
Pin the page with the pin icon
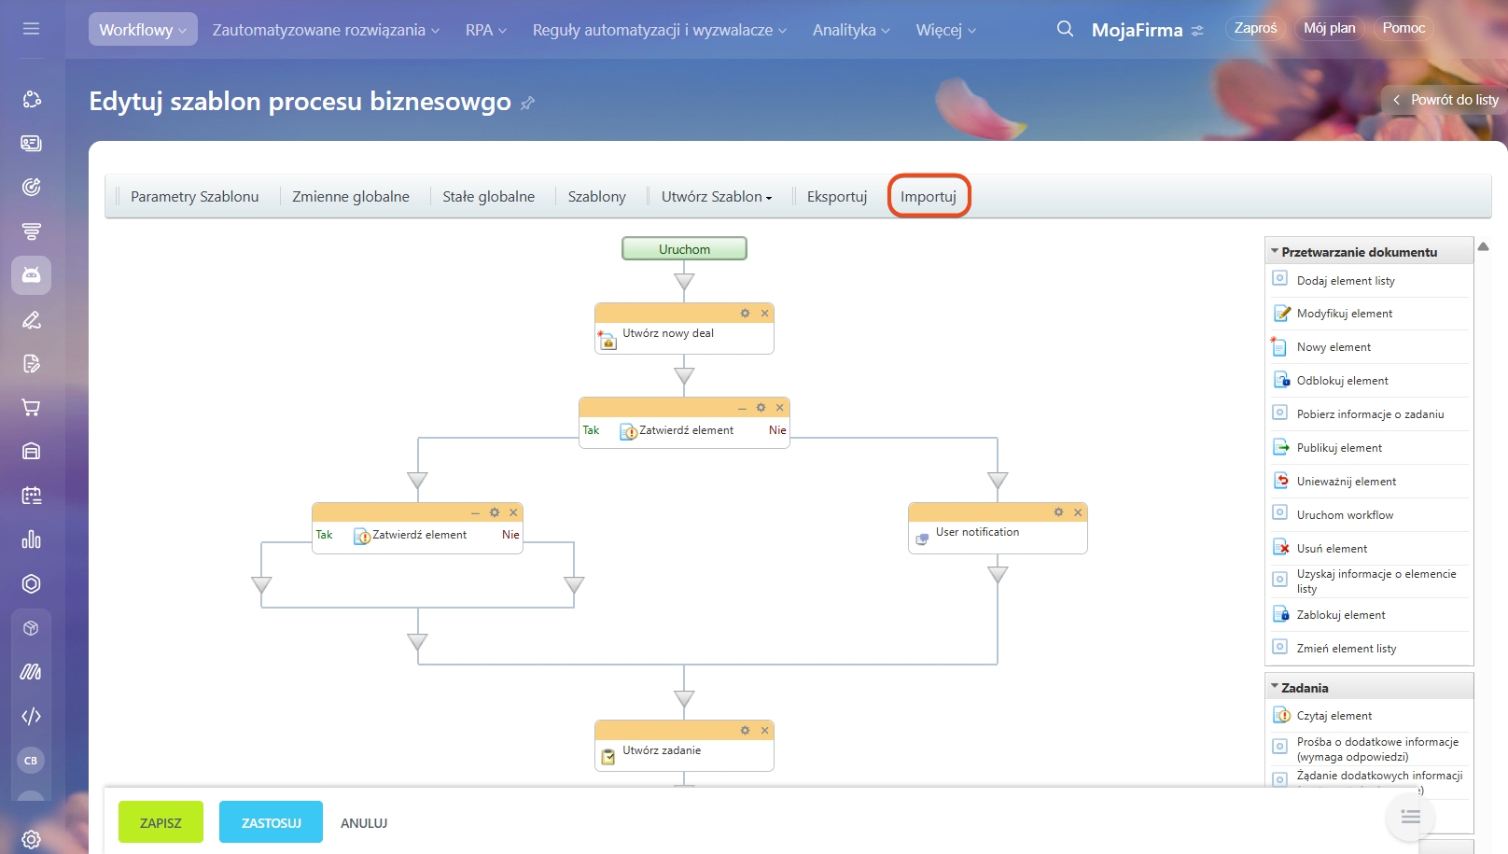(x=528, y=103)
